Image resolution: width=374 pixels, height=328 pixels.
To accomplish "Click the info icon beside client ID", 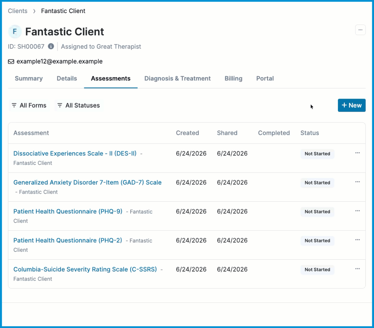I will coord(51,46).
